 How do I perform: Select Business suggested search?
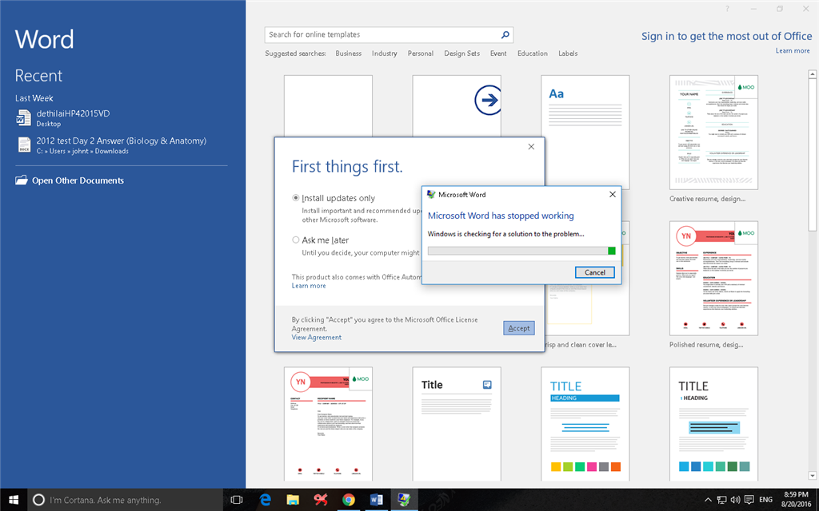pyautogui.click(x=349, y=53)
